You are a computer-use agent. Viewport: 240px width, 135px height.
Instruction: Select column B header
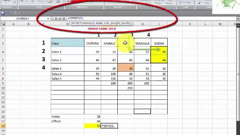click(x=28, y=24)
